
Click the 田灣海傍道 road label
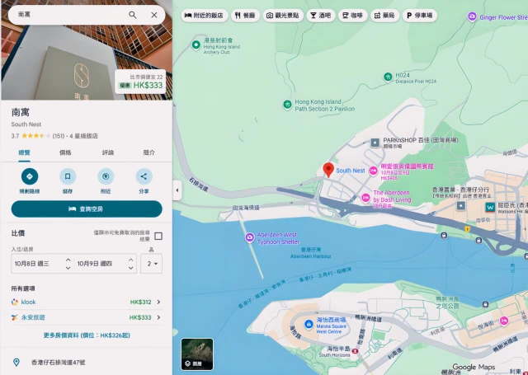point(246,208)
